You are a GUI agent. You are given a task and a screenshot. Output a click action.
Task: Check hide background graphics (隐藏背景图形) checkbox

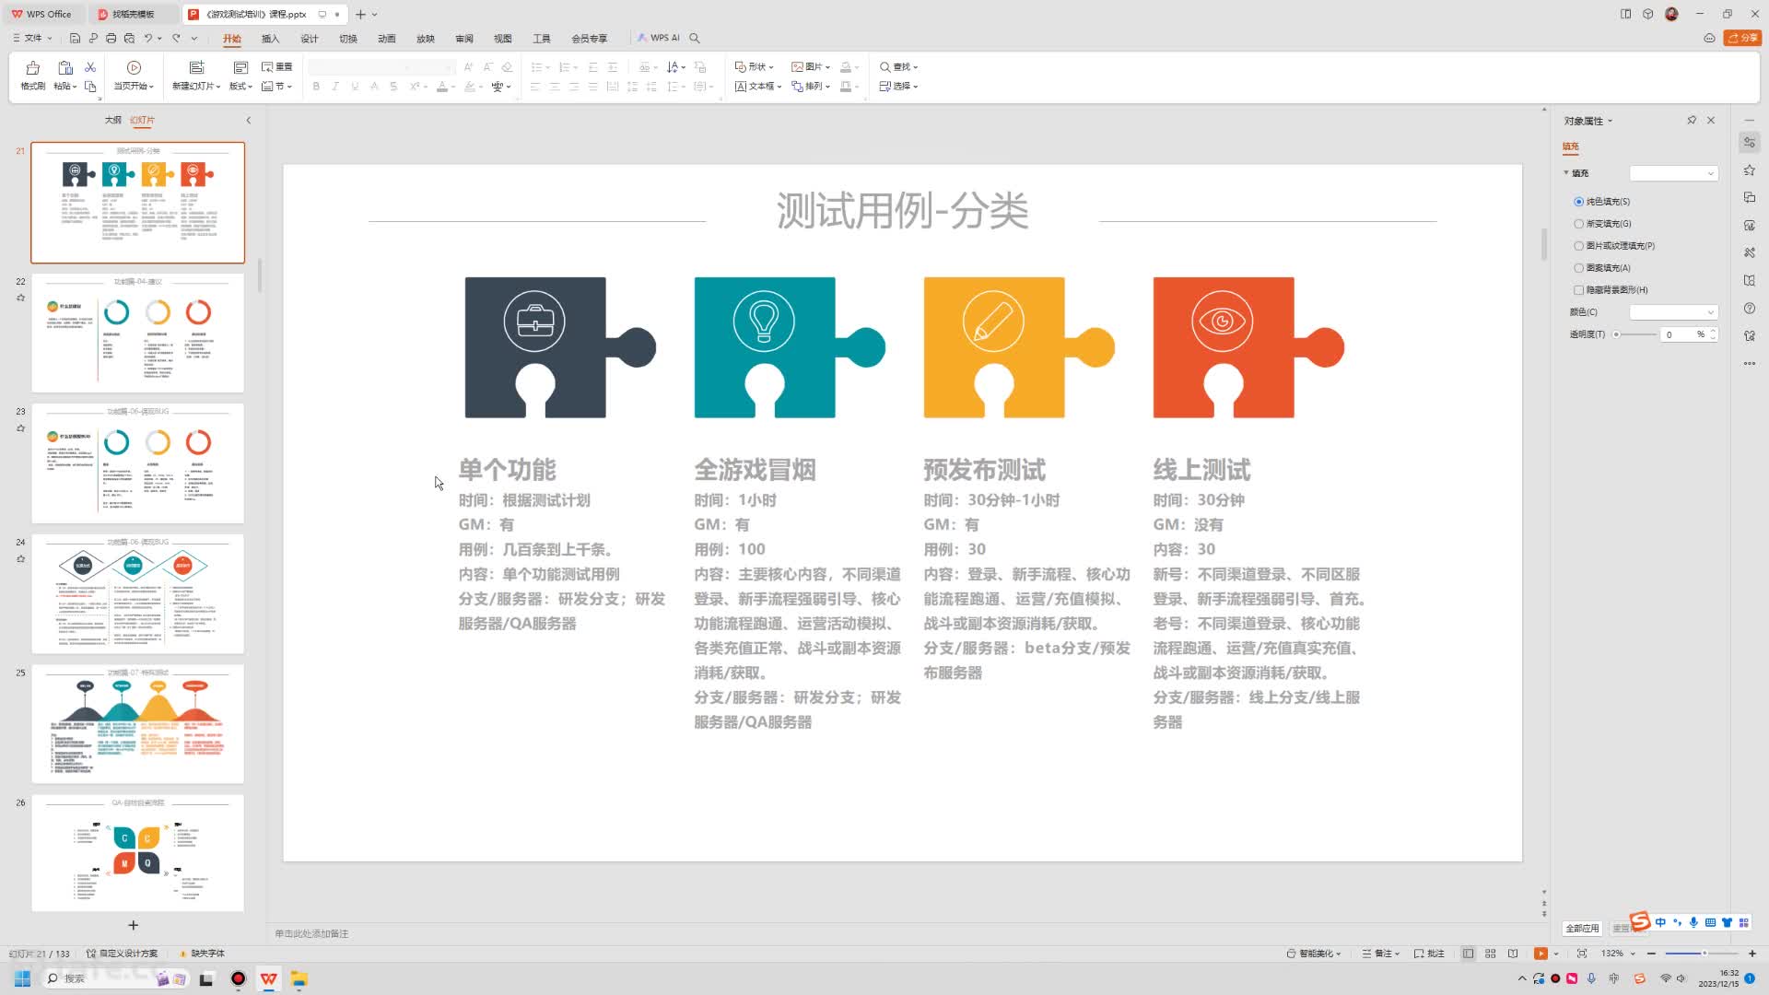1578,290
